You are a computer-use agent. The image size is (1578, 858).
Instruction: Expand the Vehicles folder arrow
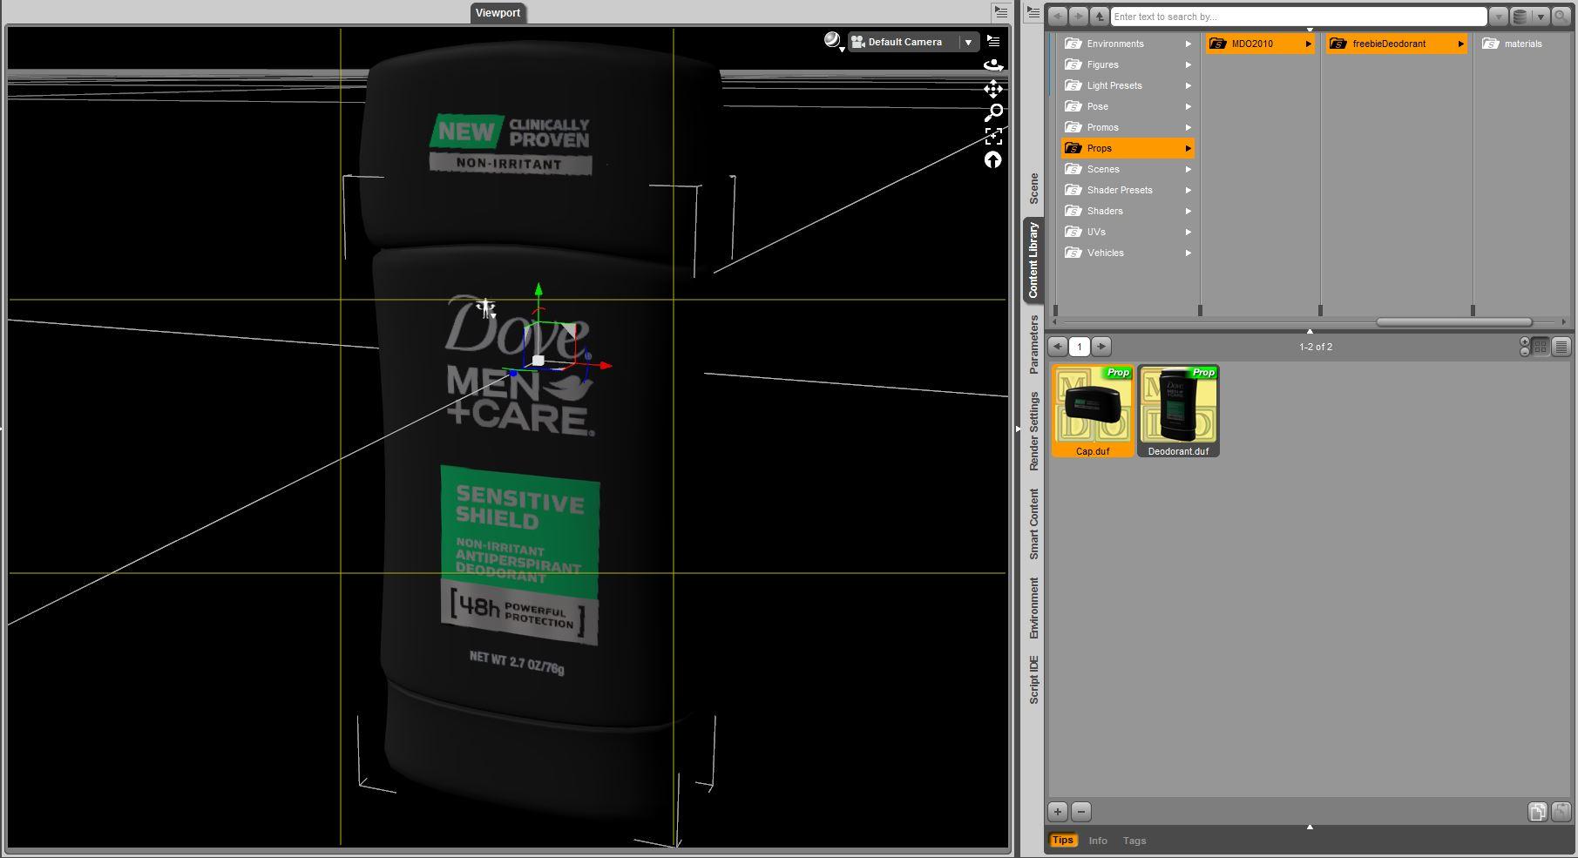[1188, 253]
